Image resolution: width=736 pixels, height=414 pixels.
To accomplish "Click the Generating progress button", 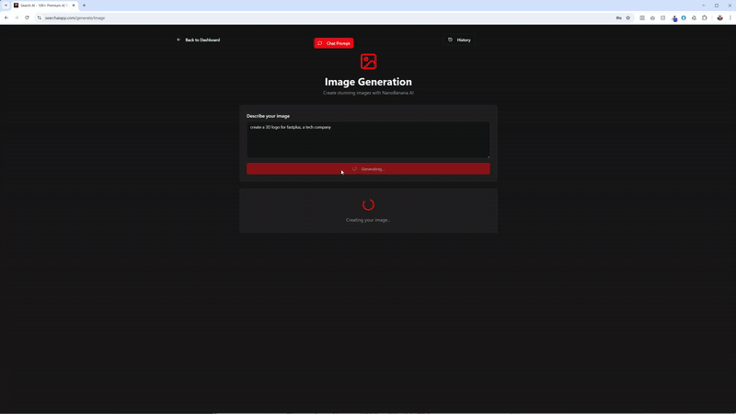I will pyautogui.click(x=368, y=169).
